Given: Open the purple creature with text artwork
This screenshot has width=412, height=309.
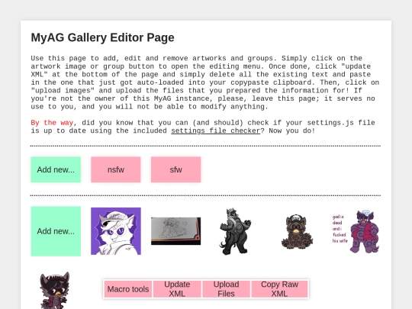Looking at the screenshot, I should pyautogui.click(x=356, y=231).
